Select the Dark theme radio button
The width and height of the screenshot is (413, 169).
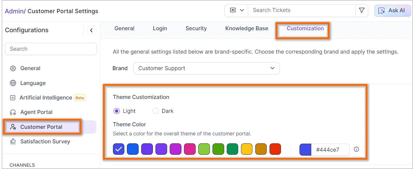[x=155, y=111]
